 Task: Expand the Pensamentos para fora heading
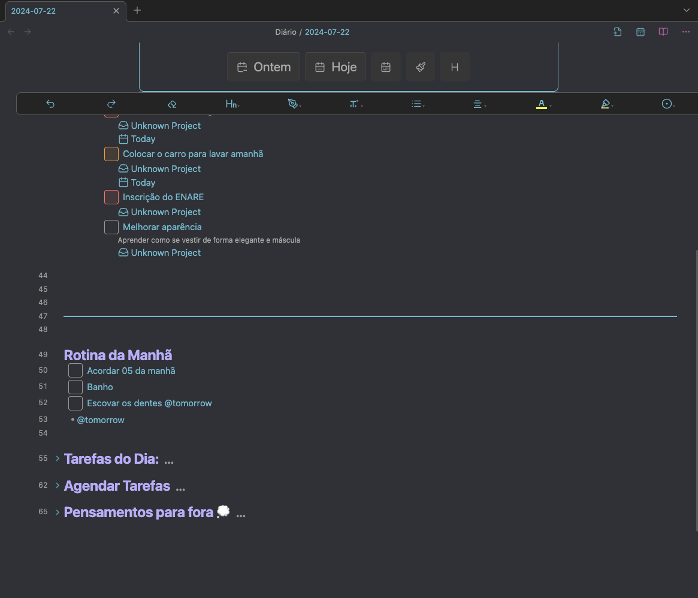pyautogui.click(x=58, y=512)
